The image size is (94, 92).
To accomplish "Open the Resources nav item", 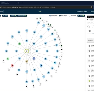I will [x=92, y=12].
